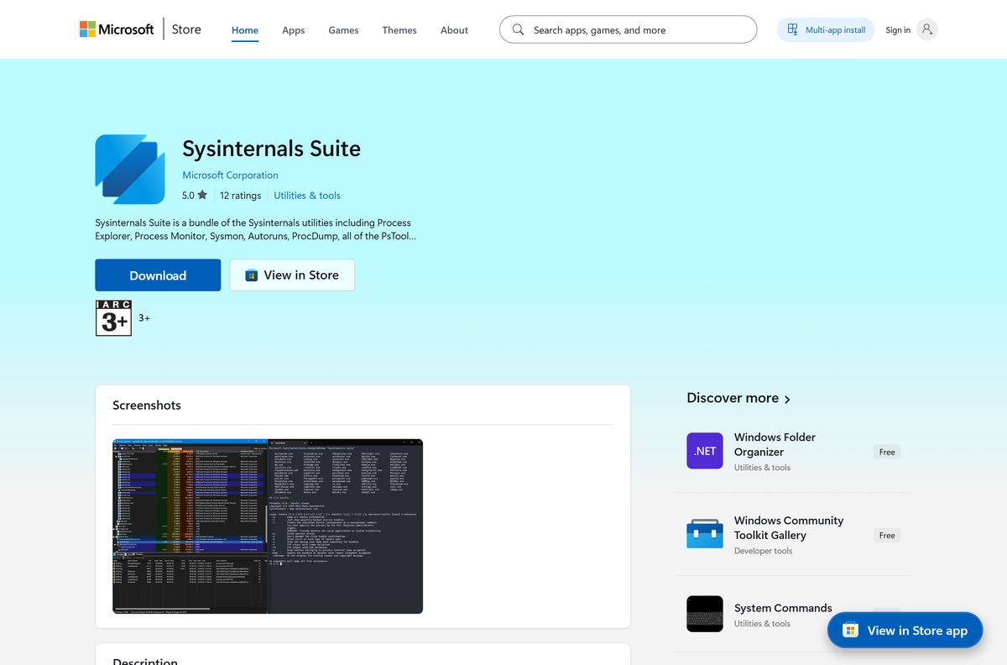Expand the Discover more section
This screenshot has height=665, width=1007.
[738, 398]
